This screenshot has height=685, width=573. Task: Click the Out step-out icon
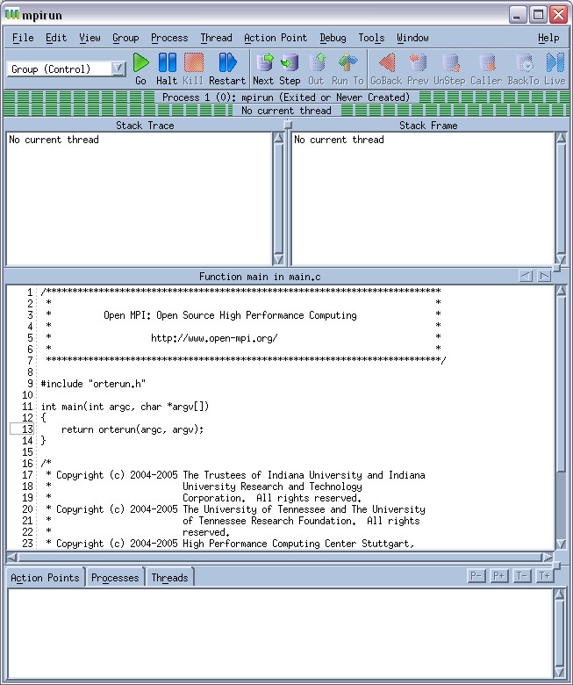coord(317,62)
